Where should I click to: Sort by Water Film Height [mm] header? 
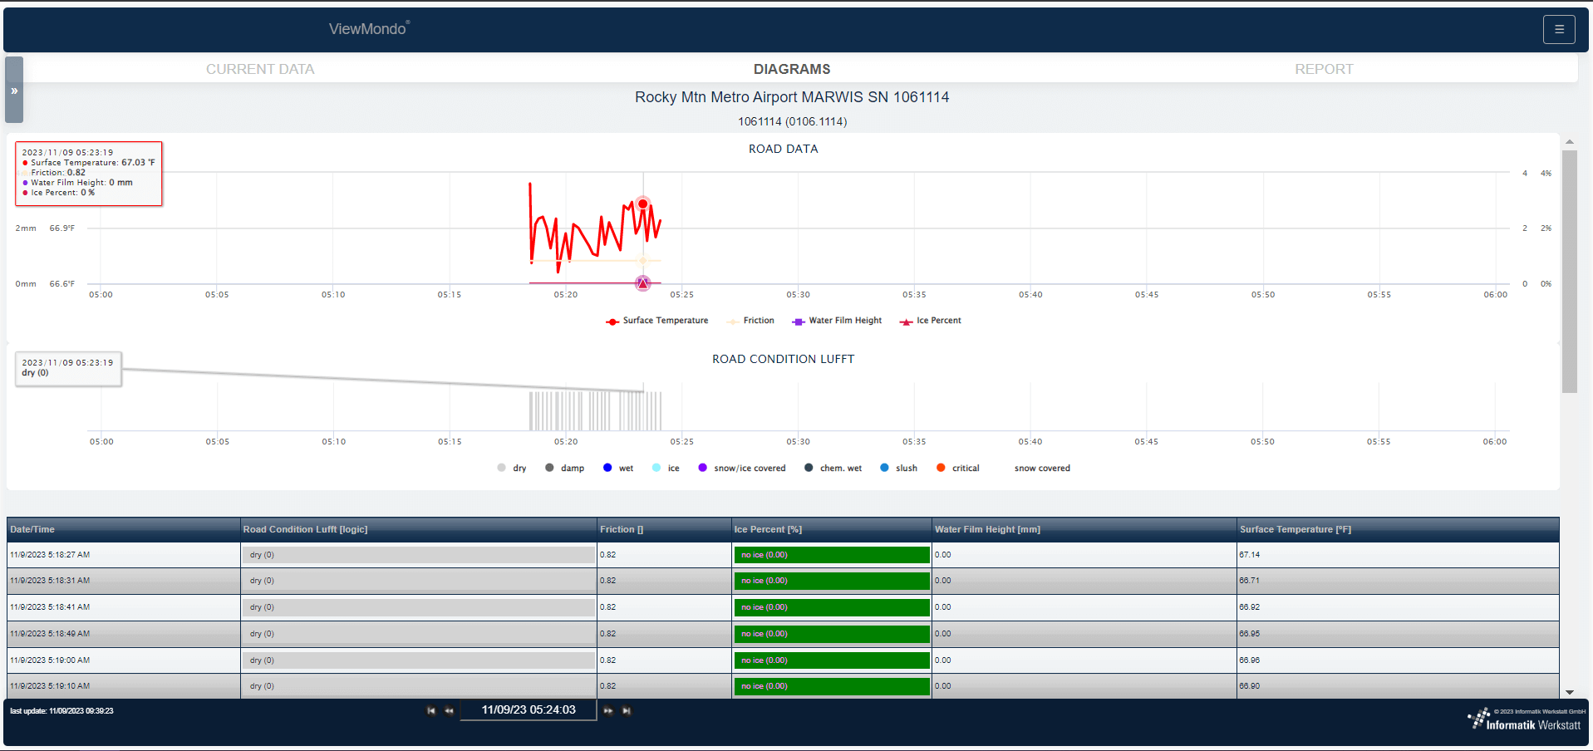click(1084, 529)
